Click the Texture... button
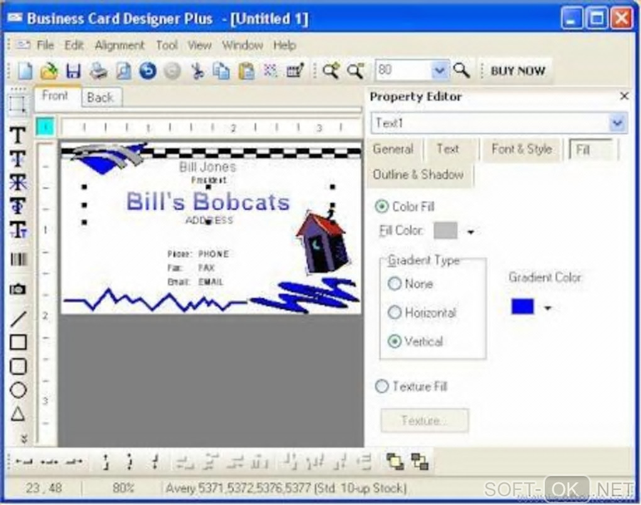This screenshot has height=505, width=641. [x=424, y=420]
